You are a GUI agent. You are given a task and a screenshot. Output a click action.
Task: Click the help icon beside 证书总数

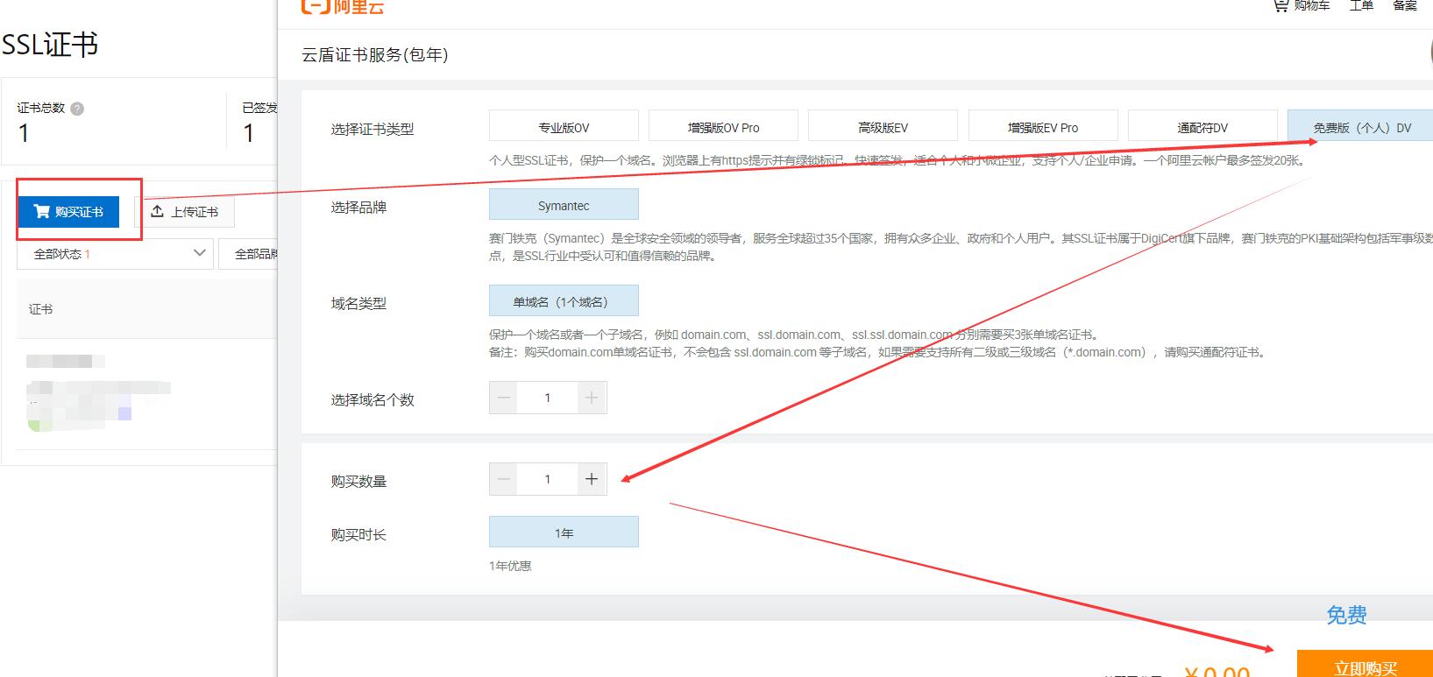click(x=77, y=109)
